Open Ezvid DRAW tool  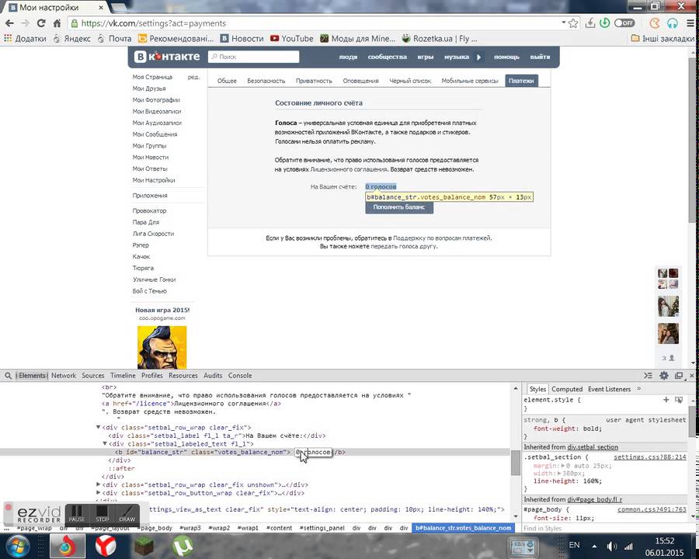click(127, 514)
